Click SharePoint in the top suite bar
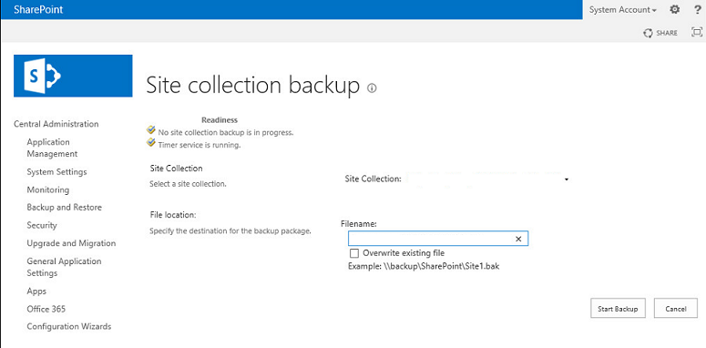 coord(38,9)
